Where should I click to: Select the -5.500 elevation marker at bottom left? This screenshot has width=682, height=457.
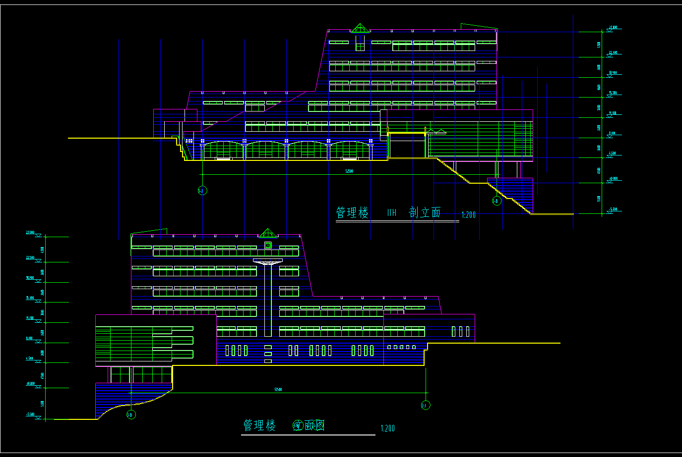tap(31, 414)
